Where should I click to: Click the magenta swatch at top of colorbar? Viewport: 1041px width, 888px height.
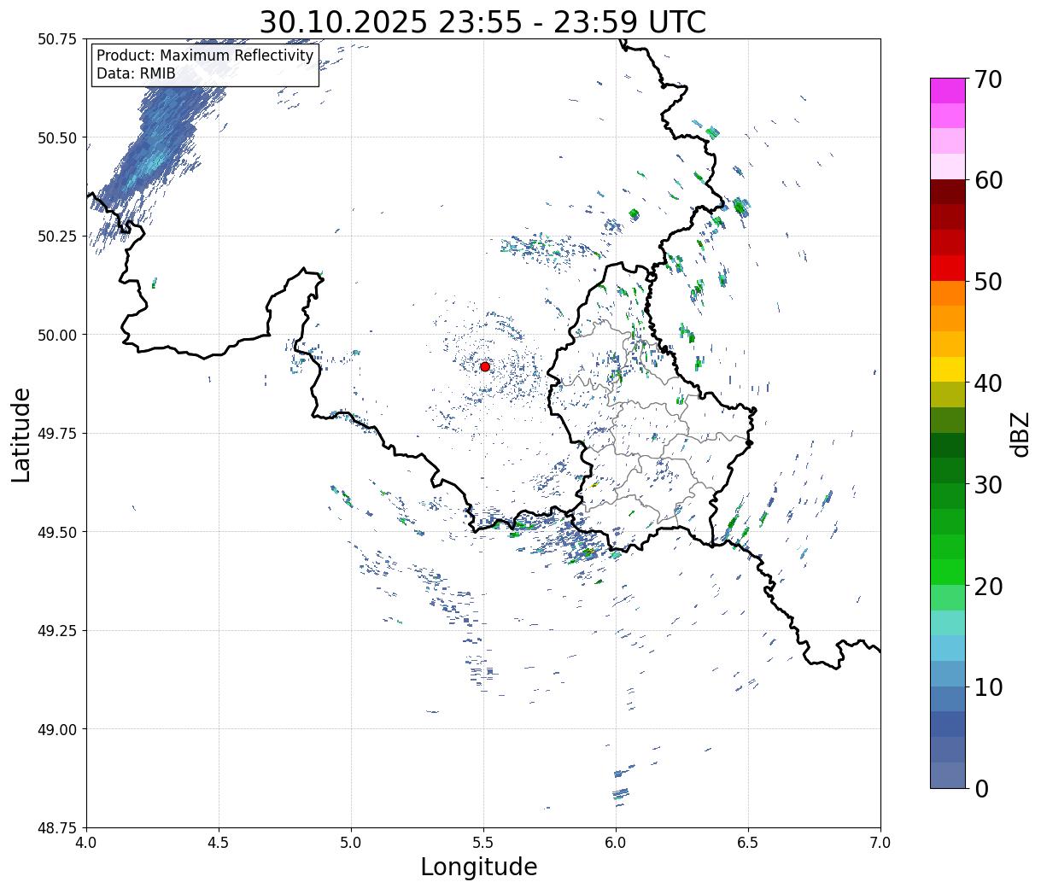[x=948, y=91]
